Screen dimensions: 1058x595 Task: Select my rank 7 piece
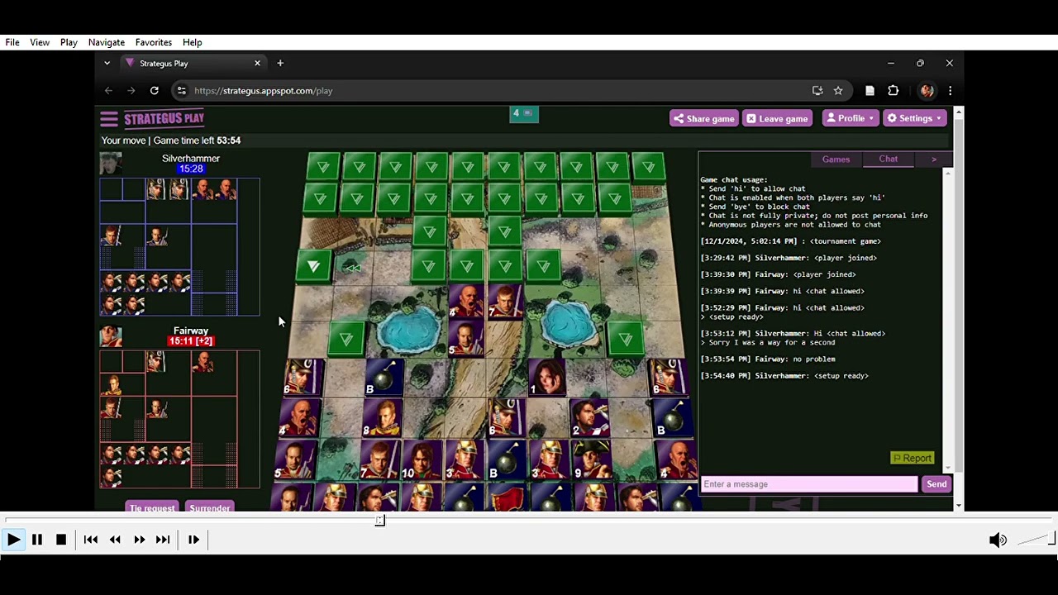(x=379, y=459)
